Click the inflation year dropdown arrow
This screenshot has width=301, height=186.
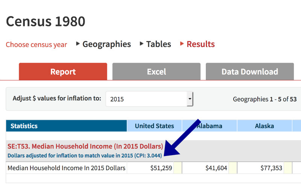click(190, 99)
